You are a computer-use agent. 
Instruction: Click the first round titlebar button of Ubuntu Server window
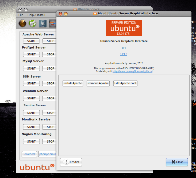click(x=20, y=10)
